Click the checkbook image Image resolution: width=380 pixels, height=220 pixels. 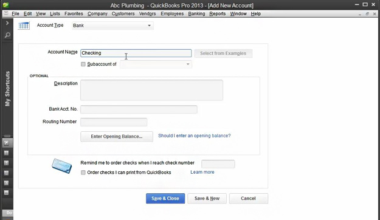[x=62, y=166]
